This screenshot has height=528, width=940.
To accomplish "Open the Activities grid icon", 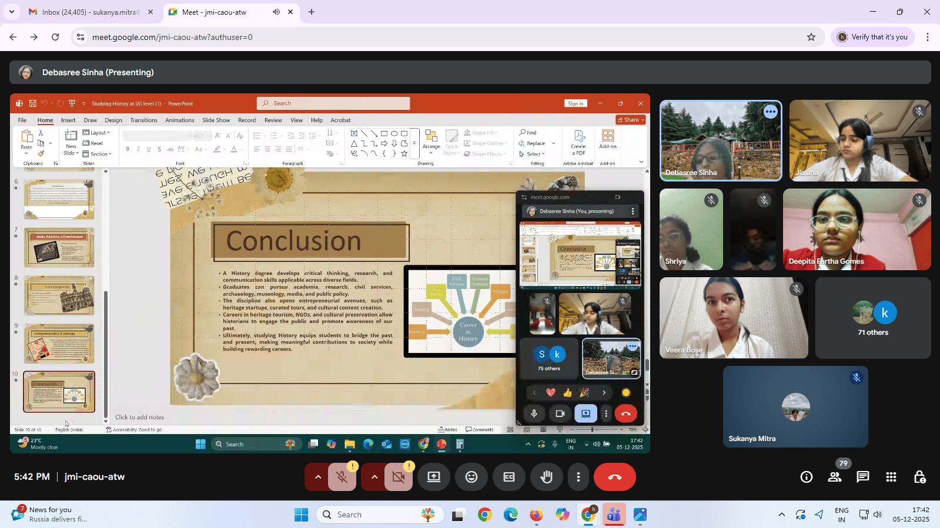I will [891, 477].
